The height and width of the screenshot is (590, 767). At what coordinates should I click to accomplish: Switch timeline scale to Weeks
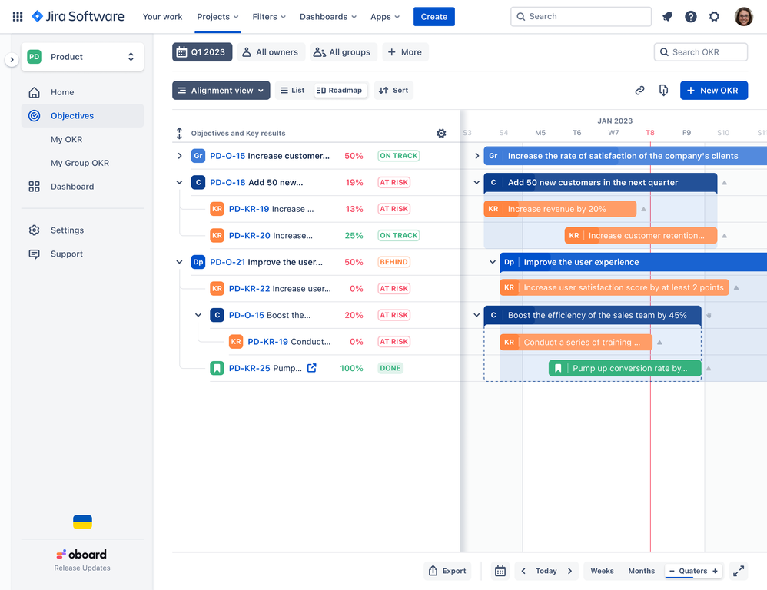pyautogui.click(x=602, y=571)
